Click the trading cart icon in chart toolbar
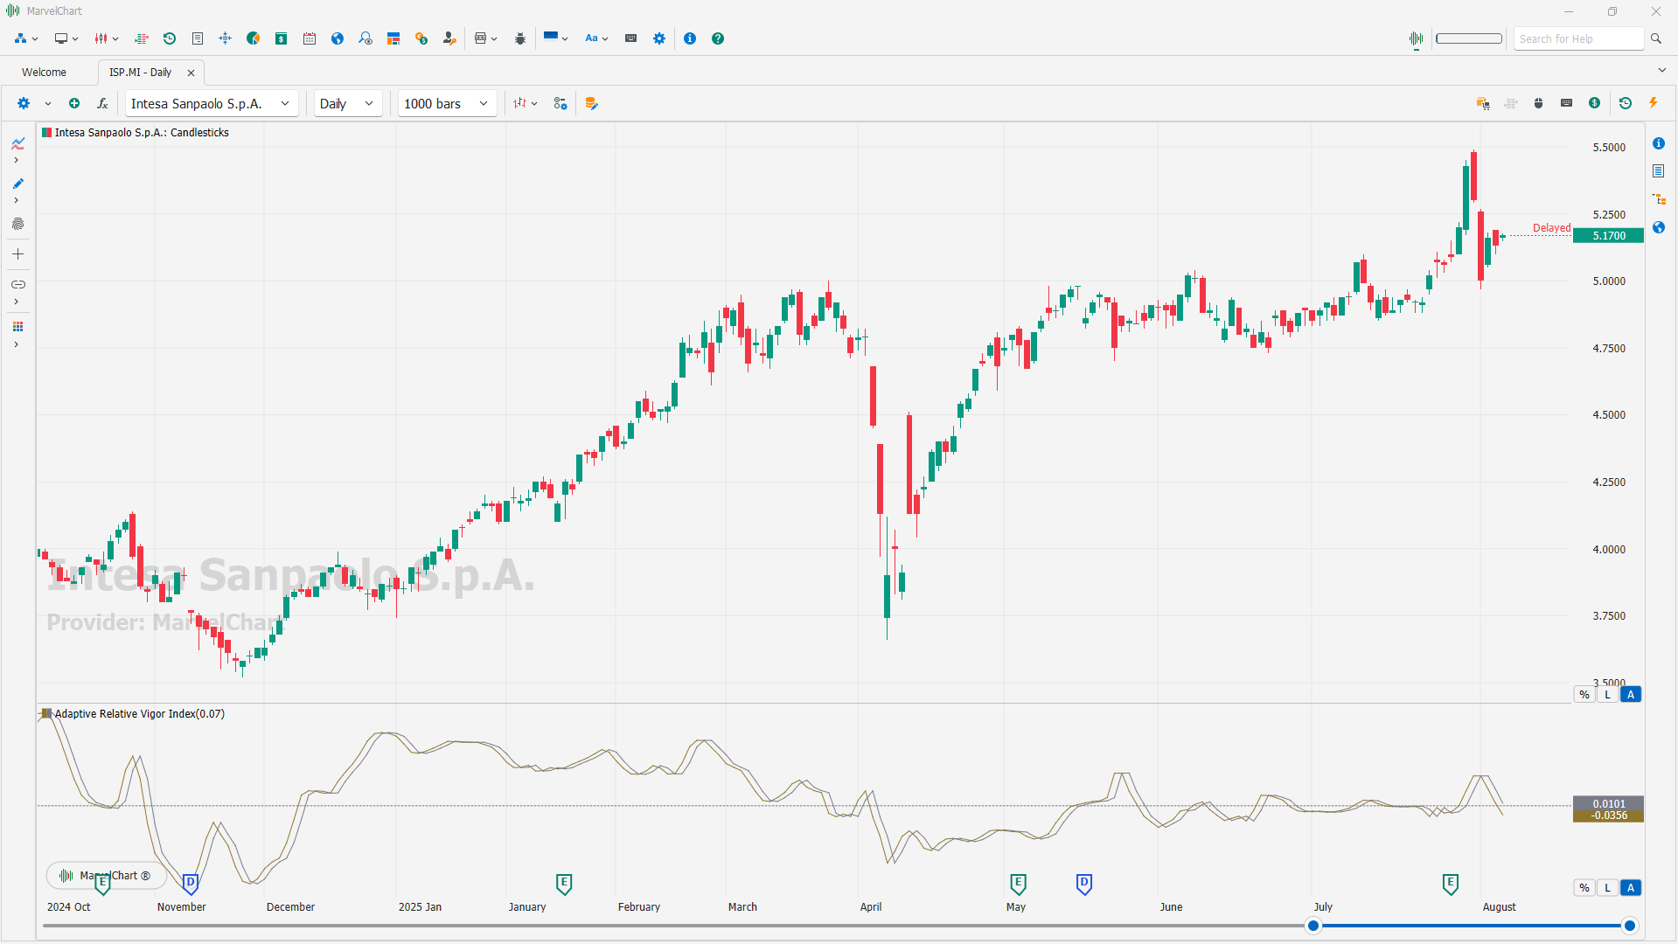 1483,103
